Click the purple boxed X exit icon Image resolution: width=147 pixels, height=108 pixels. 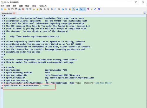(x=99, y=9)
